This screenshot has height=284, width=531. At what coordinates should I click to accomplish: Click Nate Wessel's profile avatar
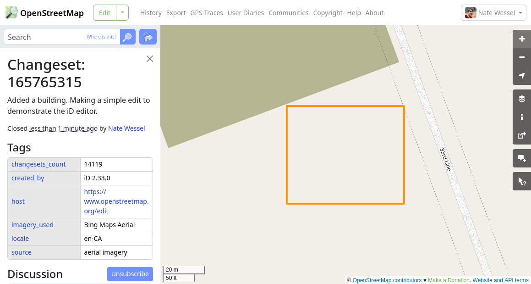[x=471, y=13]
